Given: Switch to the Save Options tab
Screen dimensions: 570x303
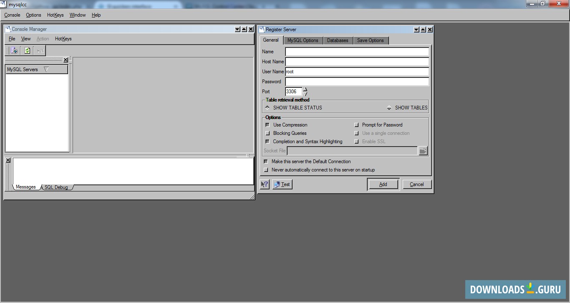Looking at the screenshot, I should point(371,40).
